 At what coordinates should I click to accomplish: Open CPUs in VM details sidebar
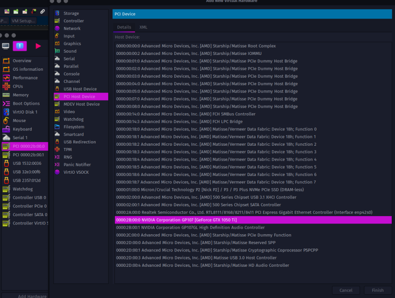click(x=25, y=86)
